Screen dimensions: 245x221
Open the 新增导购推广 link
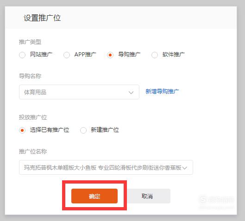coord(162,92)
